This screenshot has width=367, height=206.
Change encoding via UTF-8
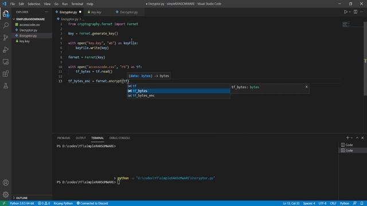click(x=322, y=203)
